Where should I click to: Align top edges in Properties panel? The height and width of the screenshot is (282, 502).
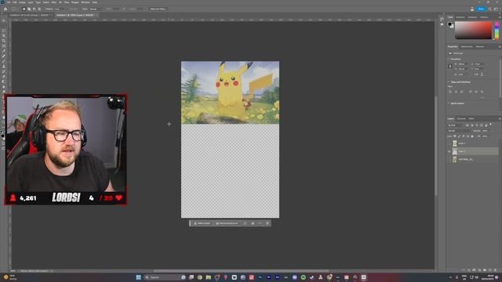[471, 92]
